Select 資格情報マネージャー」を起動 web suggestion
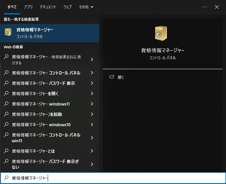The width and height of the screenshot is (226, 184). [37, 114]
